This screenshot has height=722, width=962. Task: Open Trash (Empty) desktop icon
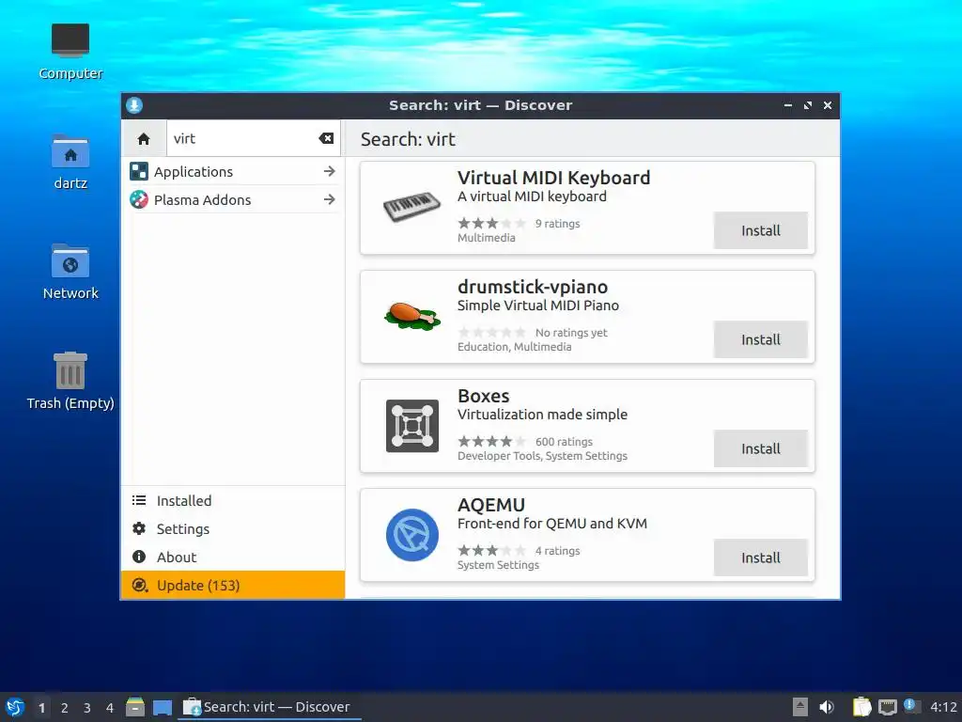[70, 381]
